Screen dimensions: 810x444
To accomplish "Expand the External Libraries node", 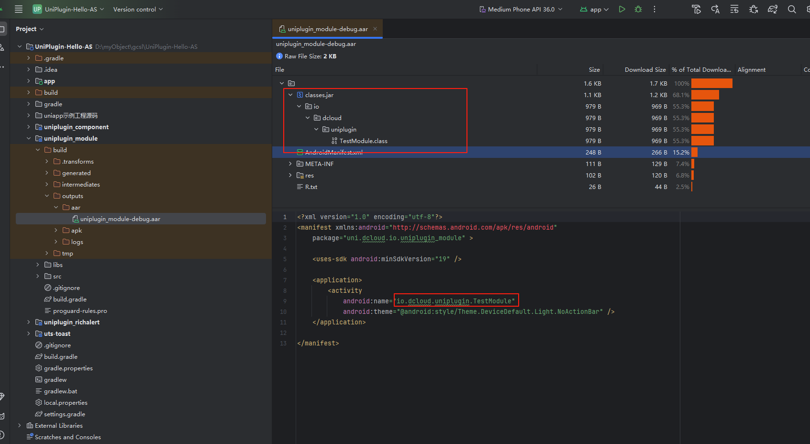I will (20, 425).
